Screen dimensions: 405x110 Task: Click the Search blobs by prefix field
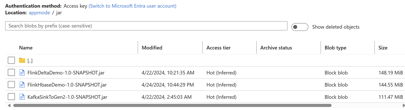tap(146, 26)
